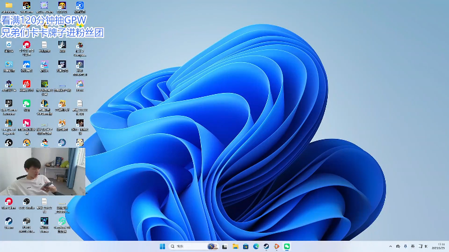This screenshot has height=252, width=449.
Task: Launch the Steam desktop shortcut
Action: (9, 221)
